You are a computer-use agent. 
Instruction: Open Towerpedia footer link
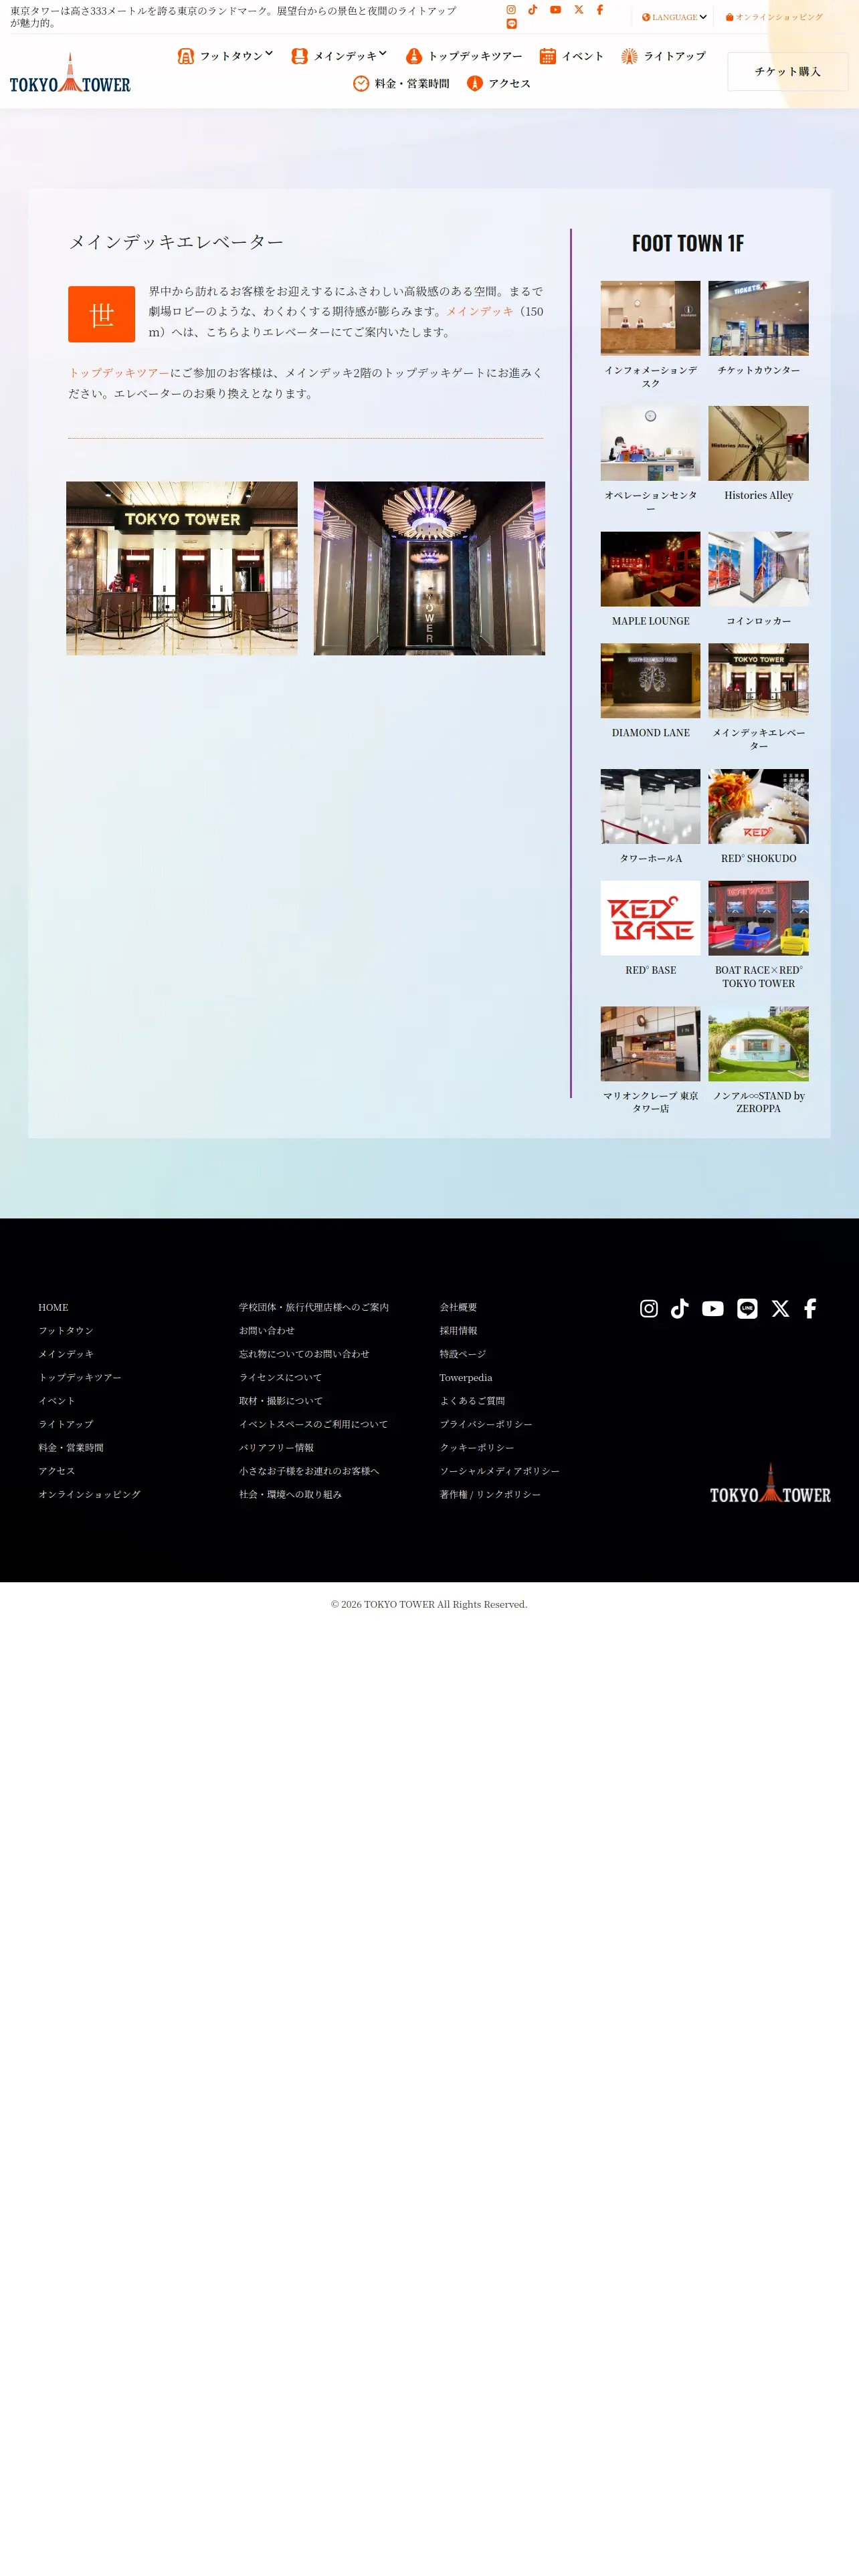[466, 1378]
